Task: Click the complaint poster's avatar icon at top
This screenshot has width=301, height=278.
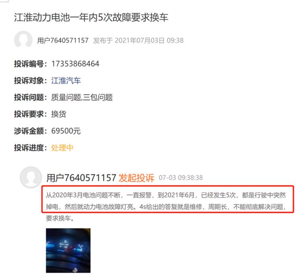Action: tap(23, 40)
